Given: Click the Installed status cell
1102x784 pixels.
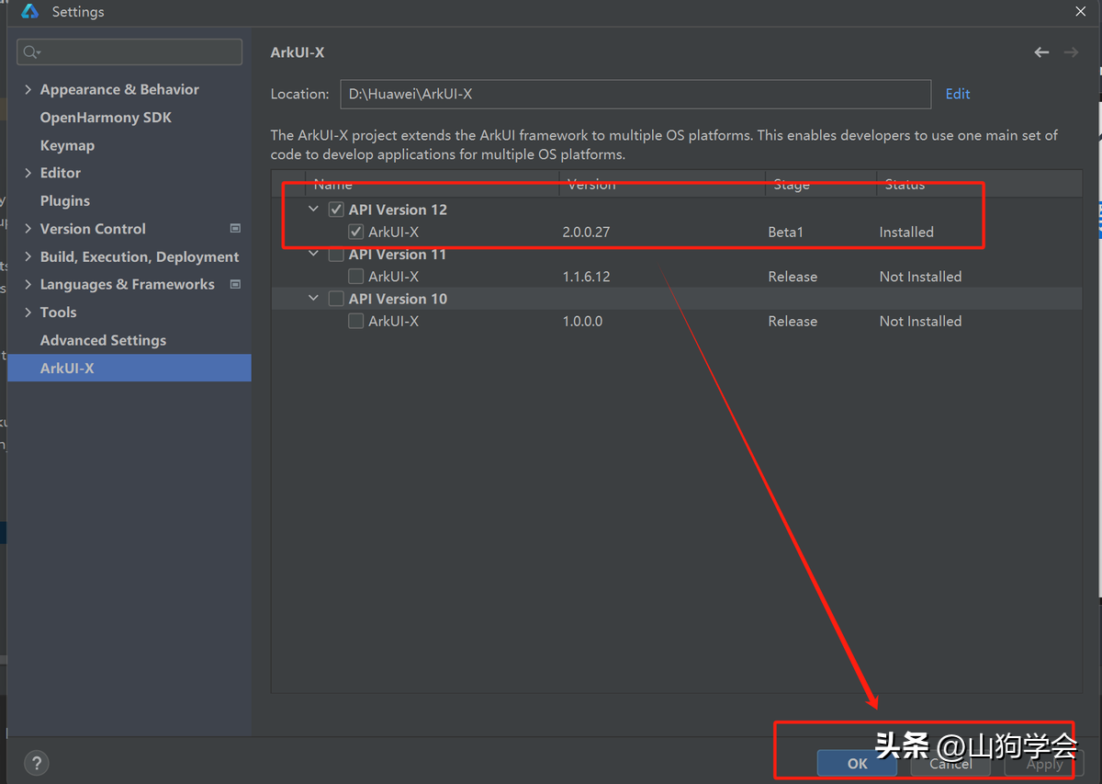Looking at the screenshot, I should pyautogui.click(x=906, y=232).
